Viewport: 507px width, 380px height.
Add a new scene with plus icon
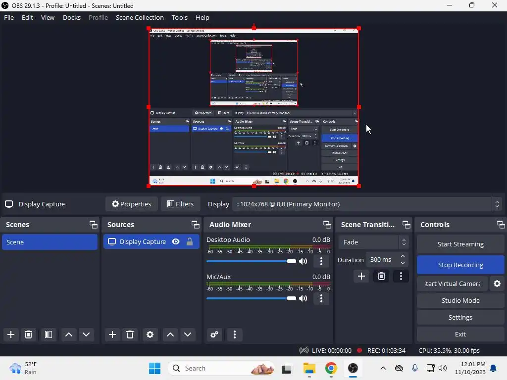[11, 334]
